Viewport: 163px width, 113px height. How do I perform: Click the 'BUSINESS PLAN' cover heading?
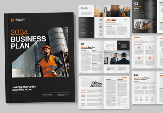coord(28,42)
